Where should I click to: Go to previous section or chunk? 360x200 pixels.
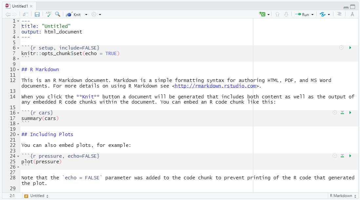coord(277,14)
